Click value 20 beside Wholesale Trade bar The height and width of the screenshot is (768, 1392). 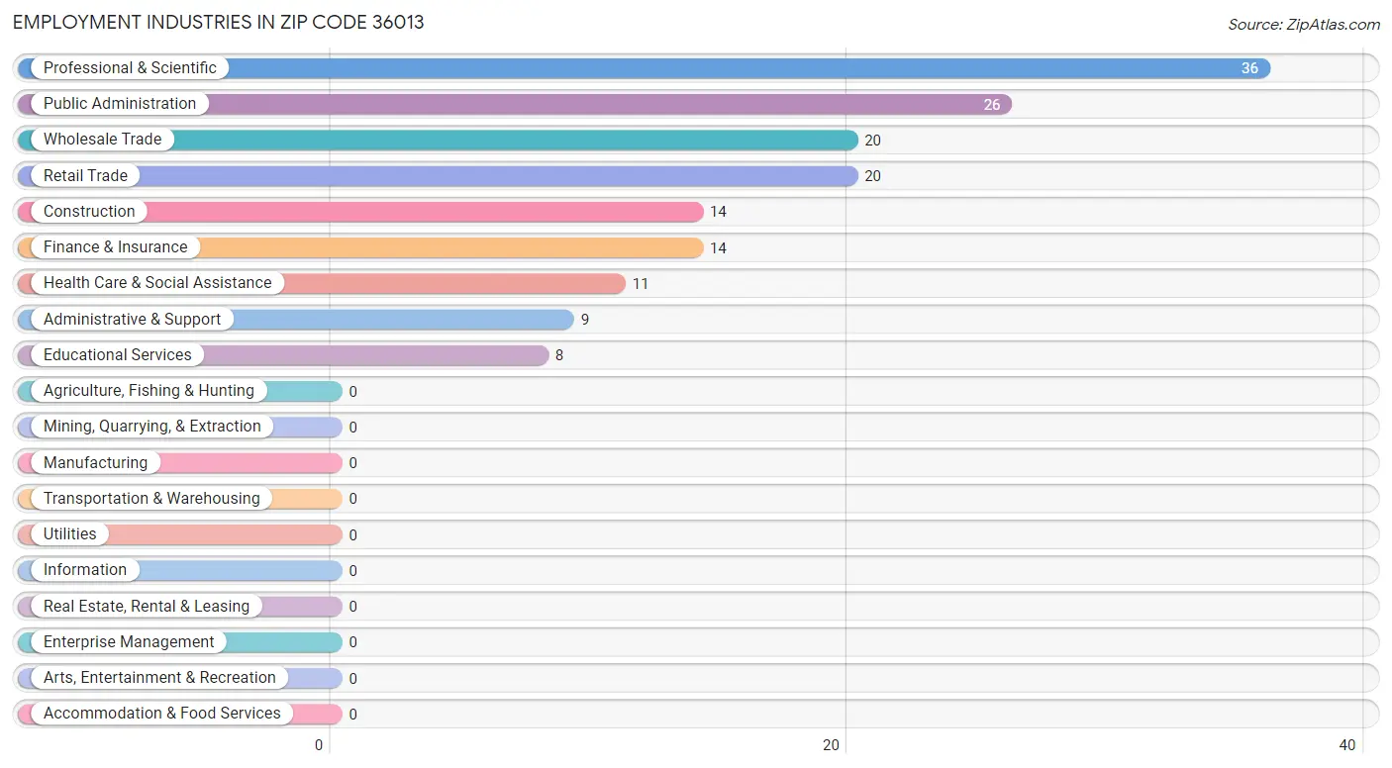872,141
